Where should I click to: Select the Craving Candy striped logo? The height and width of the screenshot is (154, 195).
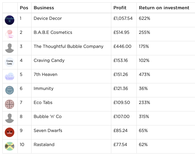coord(10,62)
